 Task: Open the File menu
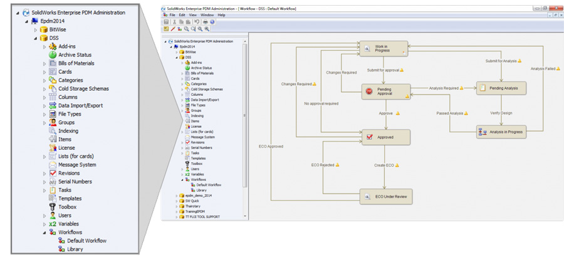click(x=172, y=15)
